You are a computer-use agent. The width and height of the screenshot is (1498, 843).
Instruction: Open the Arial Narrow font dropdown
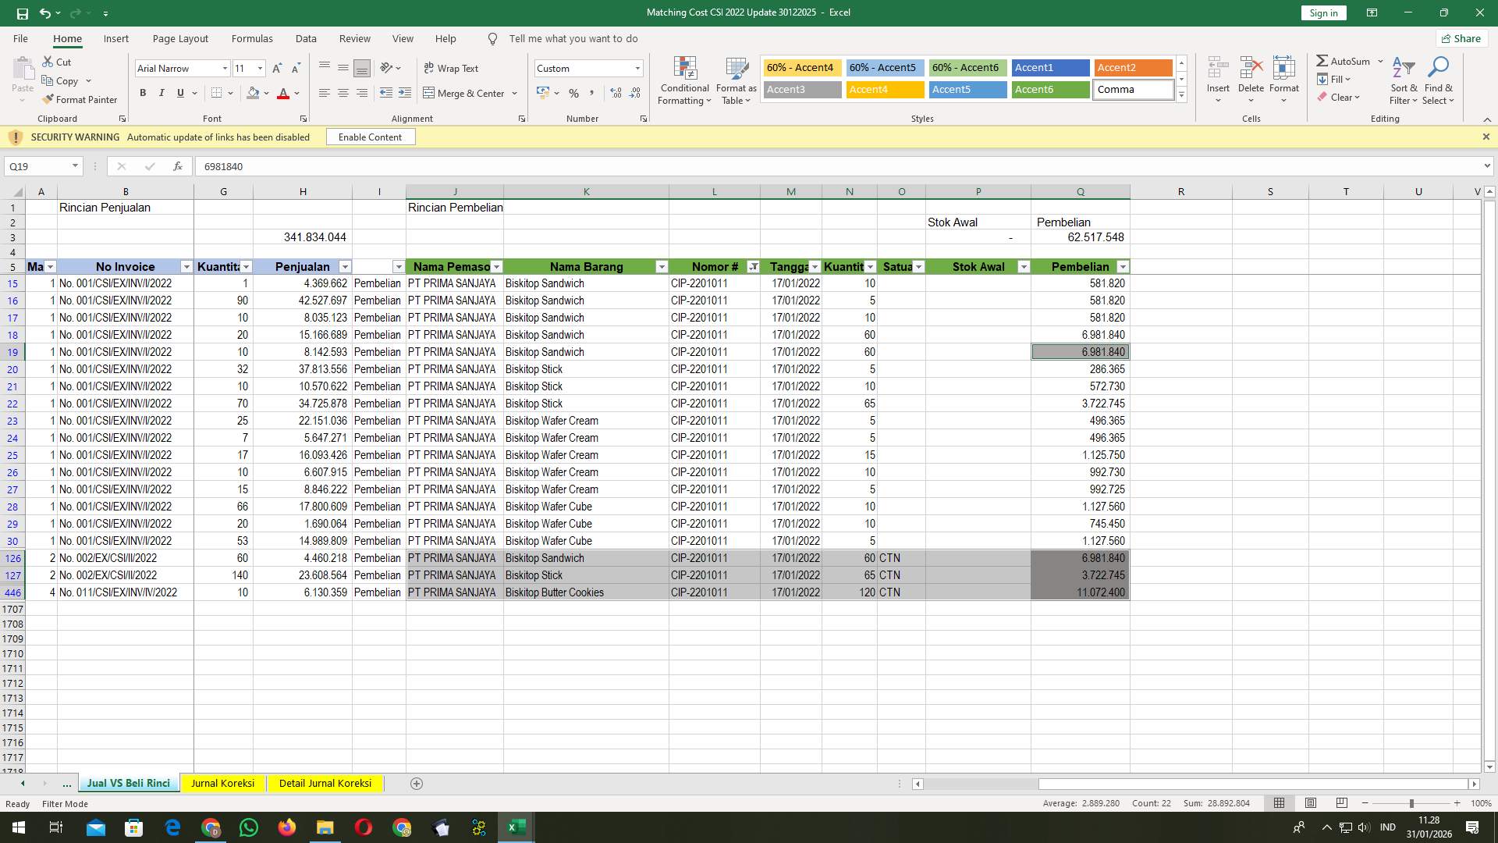pos(225,68)
